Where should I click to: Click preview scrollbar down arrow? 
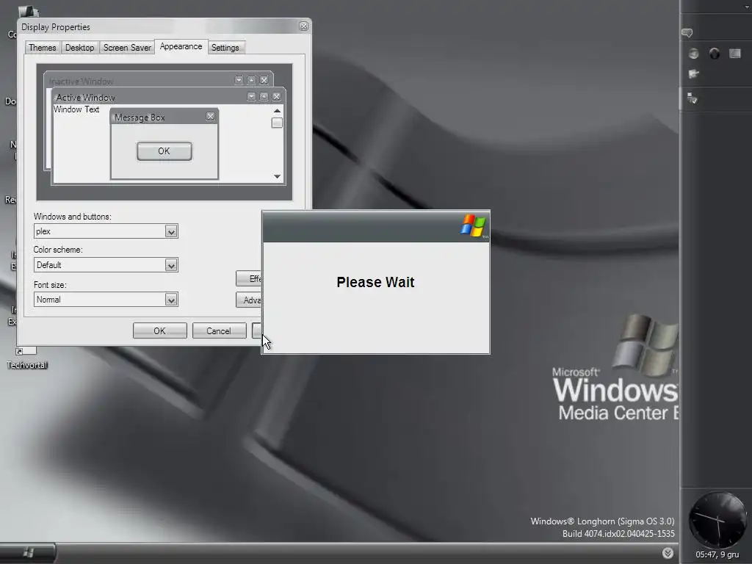click(277, 176)
